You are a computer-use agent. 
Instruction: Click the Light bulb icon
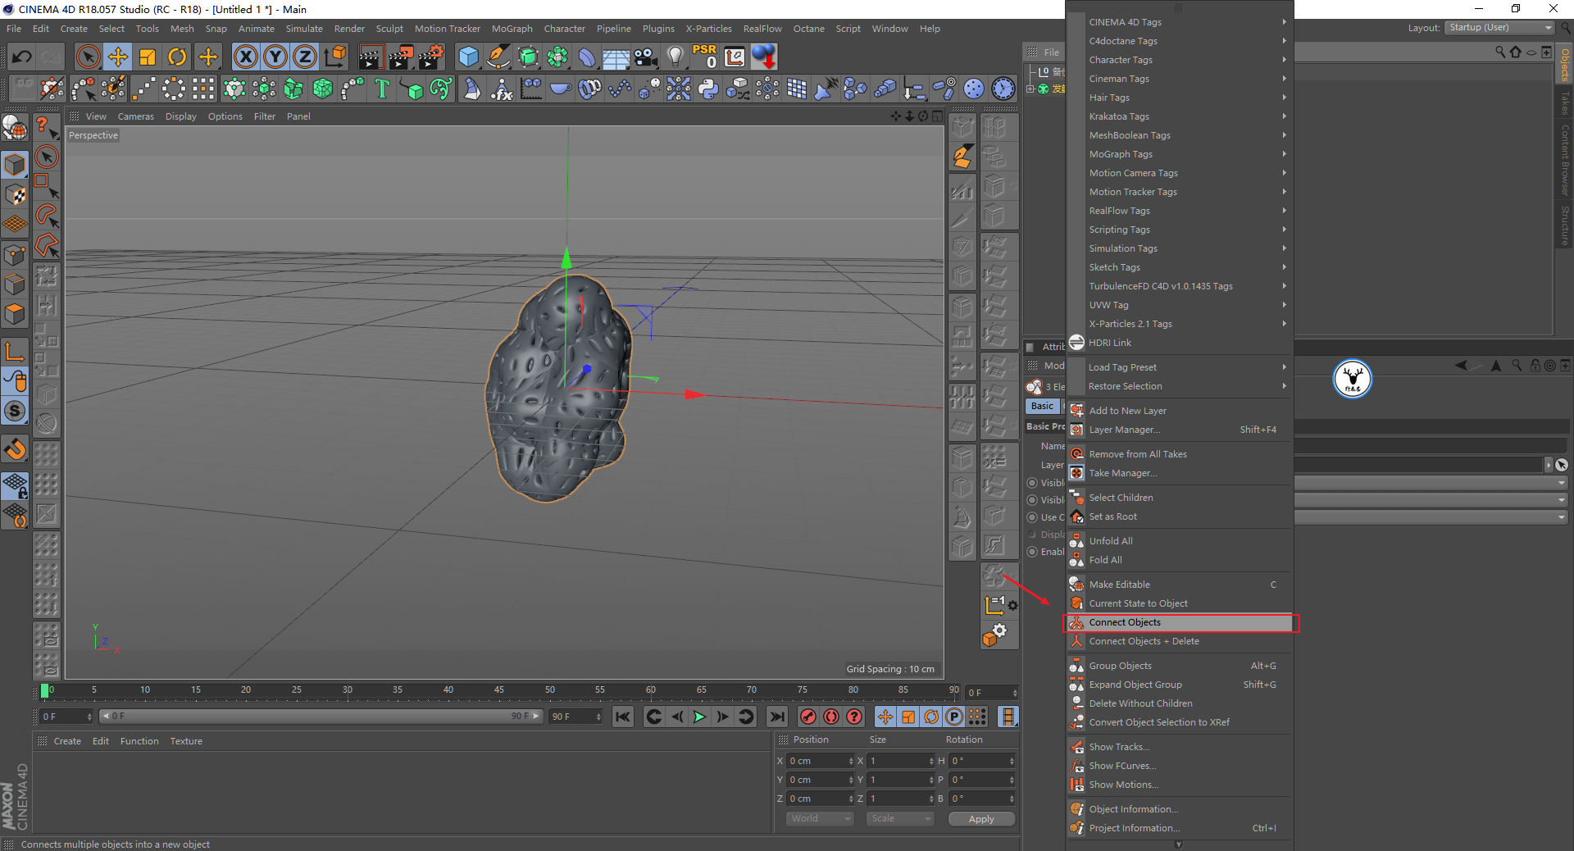pos(676,57)
